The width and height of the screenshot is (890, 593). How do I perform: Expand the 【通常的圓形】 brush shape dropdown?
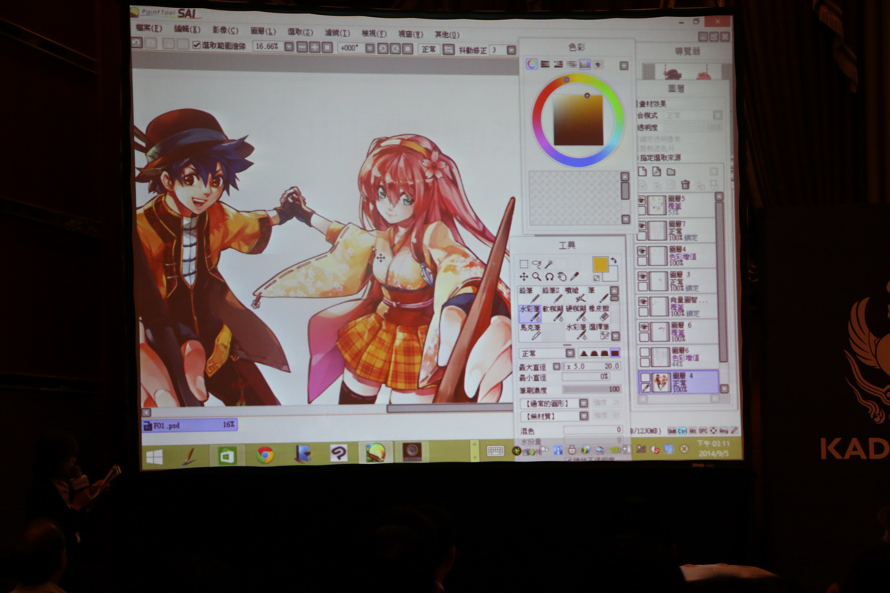click(x=584, y=403)
